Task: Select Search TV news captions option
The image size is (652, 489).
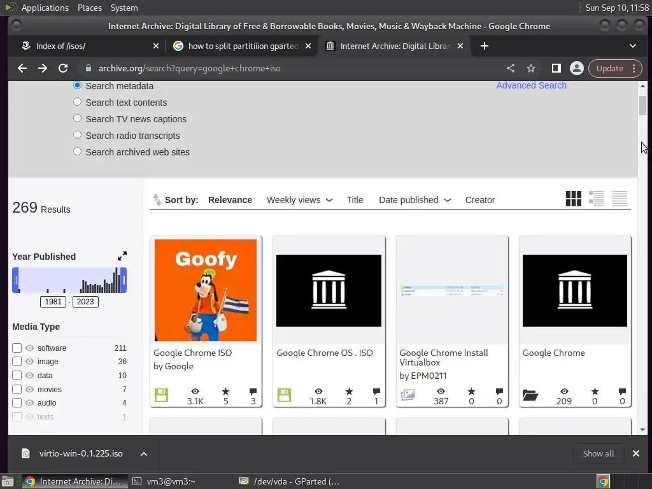Action: (77, 118)
